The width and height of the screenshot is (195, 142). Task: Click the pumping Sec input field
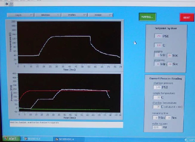[169, 55]
